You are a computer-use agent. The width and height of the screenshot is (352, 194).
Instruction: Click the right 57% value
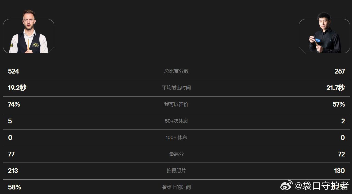(339, 104)
